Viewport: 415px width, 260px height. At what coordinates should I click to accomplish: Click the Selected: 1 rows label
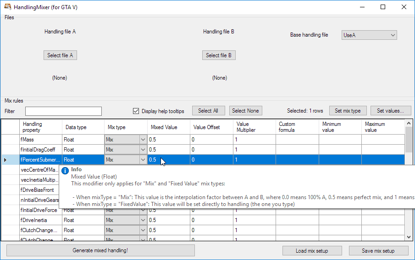pos(305,111)
